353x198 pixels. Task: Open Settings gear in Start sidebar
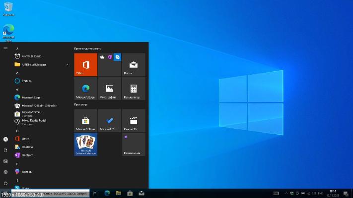point(5,172)
